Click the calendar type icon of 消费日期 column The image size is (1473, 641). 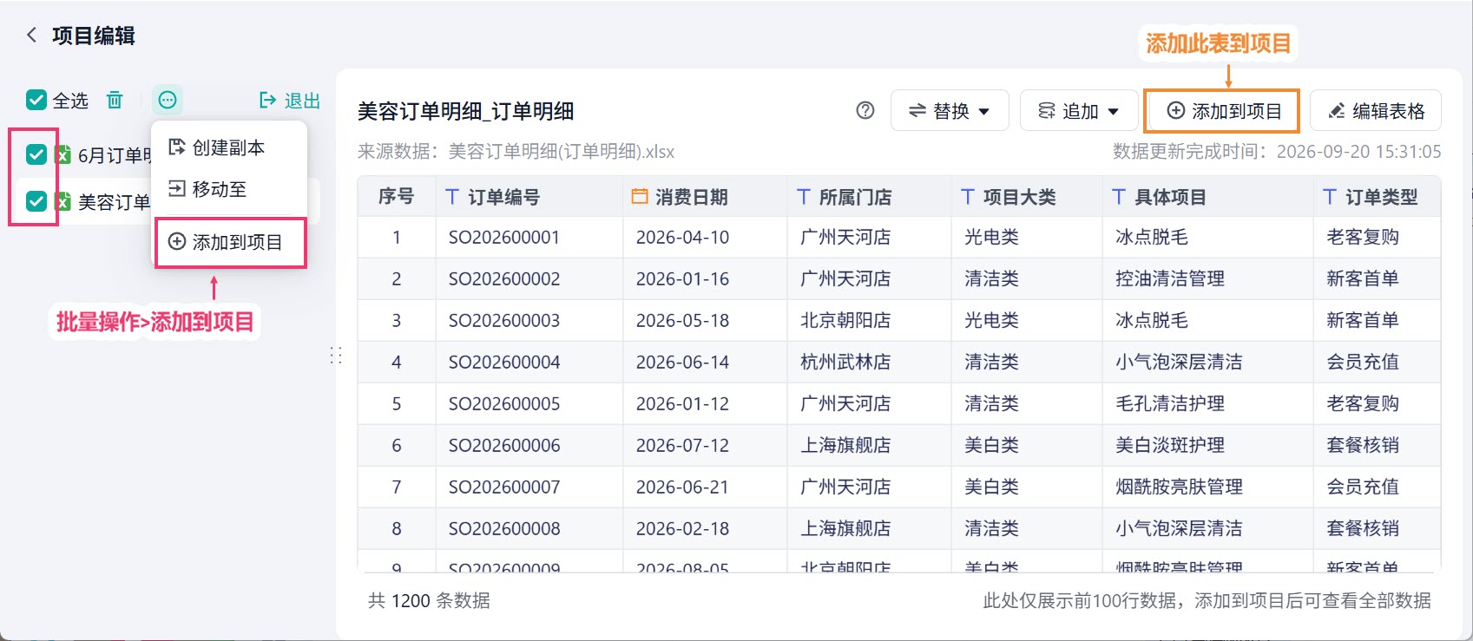point(640,197)
